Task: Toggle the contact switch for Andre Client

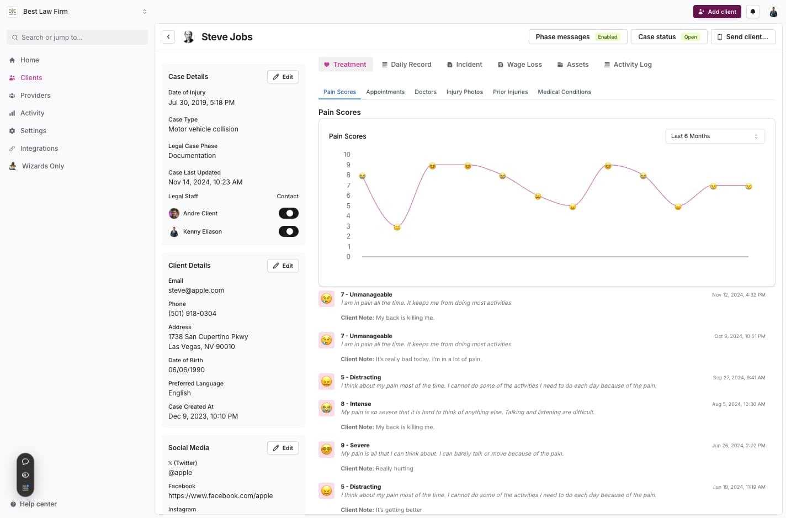Action: click(x=289, y=213)
